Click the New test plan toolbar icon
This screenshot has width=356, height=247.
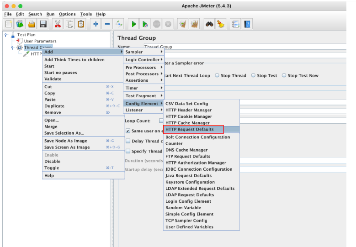coord(9,24)
